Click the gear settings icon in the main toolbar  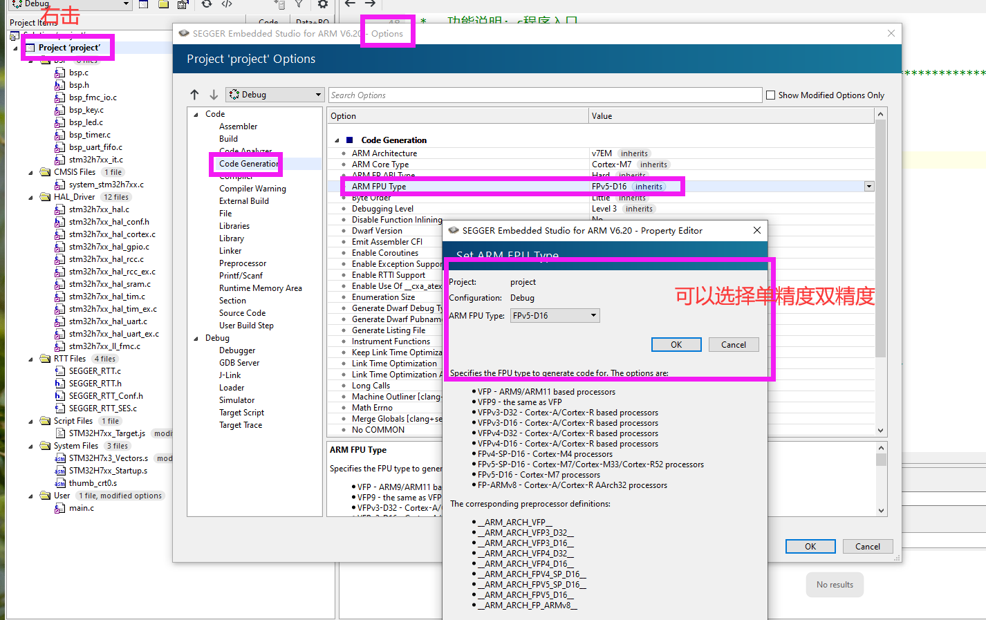[x=323, y=4]
